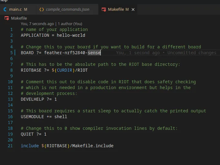The width and height of the screenshot is (220, 165).
Task: Click the selected word "sense" on line 5
Action: coord(94,53)
